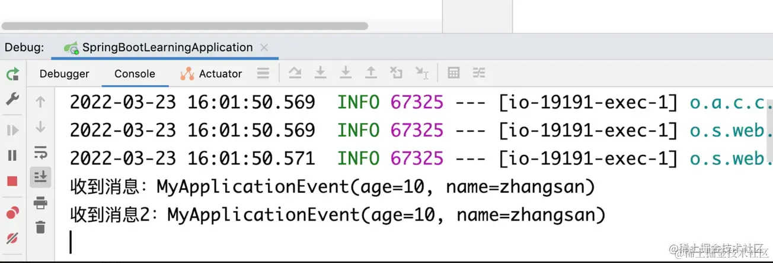
Task: Click the Drop Frame icon
Action: pyautogui.click(x=396, y=73)
